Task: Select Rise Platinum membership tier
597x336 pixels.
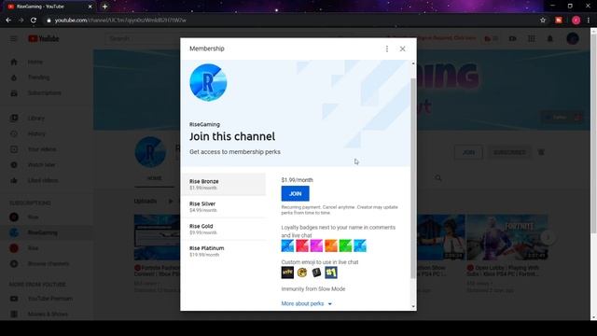Action: pos(224,251)
